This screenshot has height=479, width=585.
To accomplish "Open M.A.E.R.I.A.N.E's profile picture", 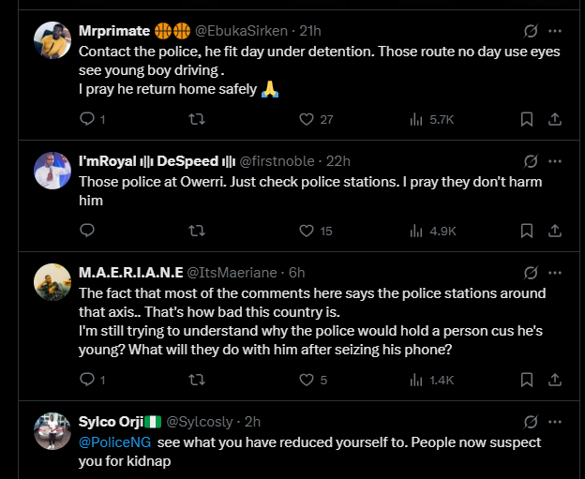I will point(52,282).
